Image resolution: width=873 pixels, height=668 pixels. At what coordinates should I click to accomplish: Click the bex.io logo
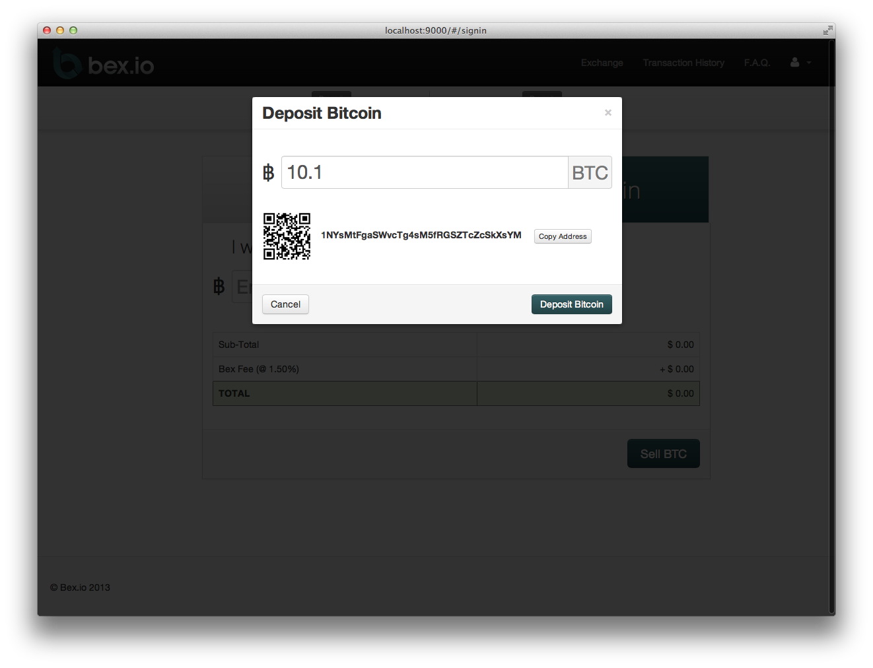(x=104, y=64)
